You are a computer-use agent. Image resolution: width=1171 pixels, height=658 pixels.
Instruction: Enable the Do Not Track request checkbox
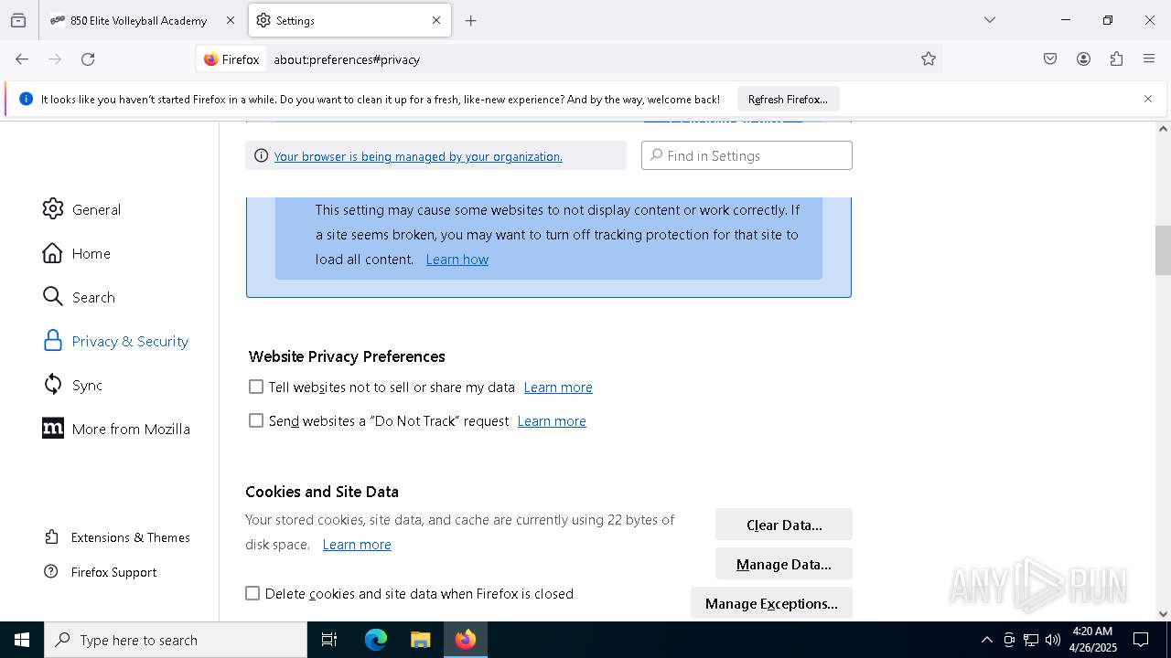pyautogui.click(x=256, y=421)
